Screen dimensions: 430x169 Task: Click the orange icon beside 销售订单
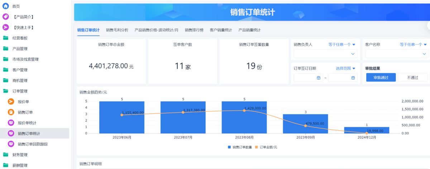pos(11,112)
